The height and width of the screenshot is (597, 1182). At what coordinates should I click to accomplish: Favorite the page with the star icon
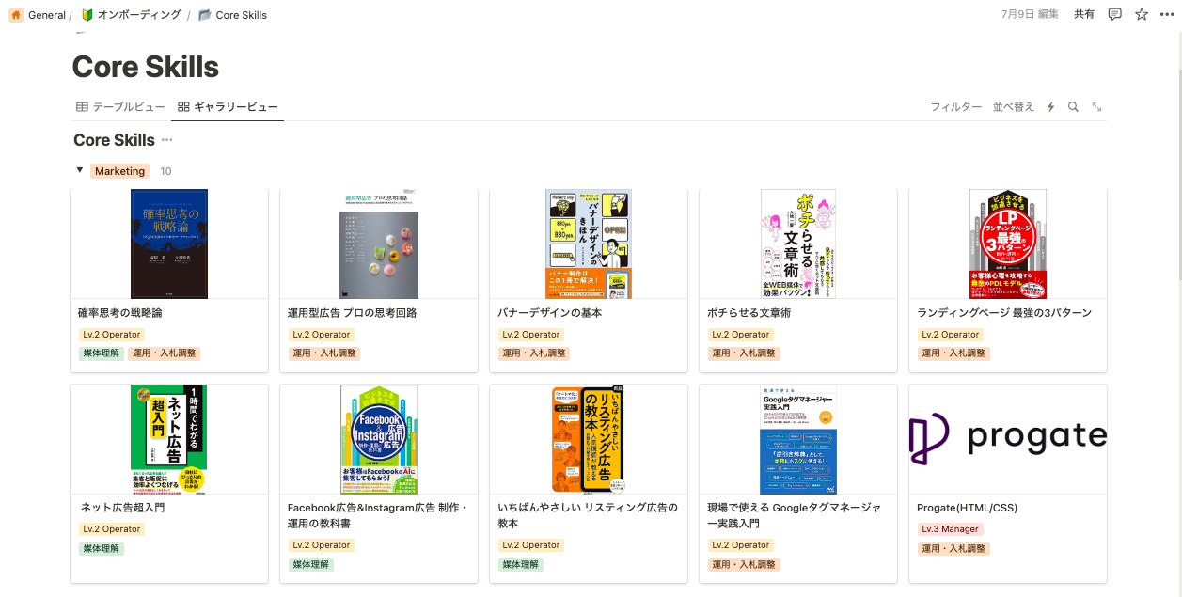click(1142, 14)
